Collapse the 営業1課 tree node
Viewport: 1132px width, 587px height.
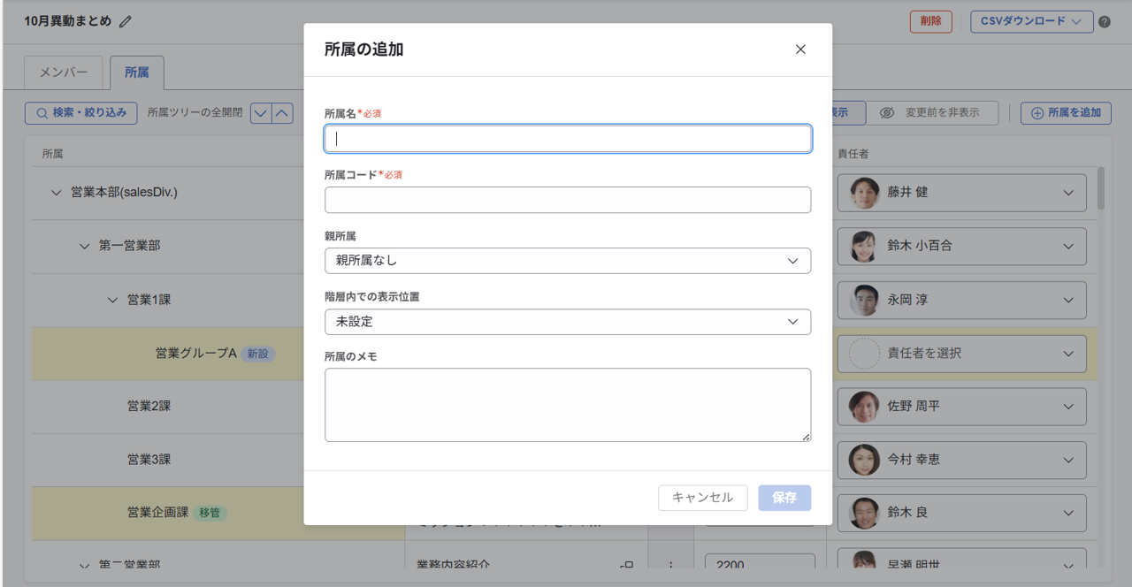[x=113, y=300]
